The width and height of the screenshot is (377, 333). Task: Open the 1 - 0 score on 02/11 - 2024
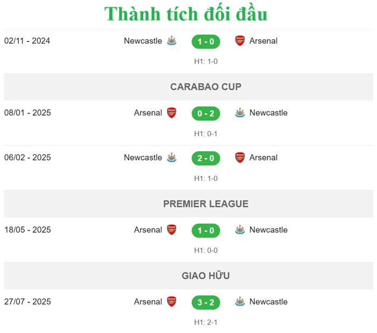(205, 41)
